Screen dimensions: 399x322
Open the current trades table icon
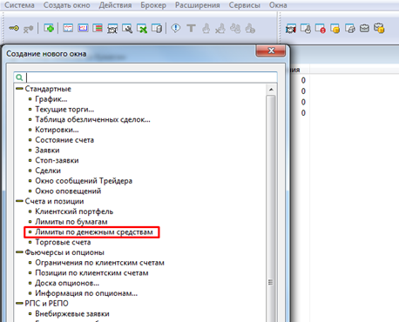point(68,28)
